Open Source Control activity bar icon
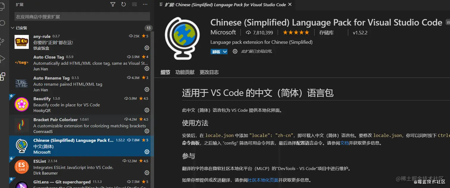The image size is (450, 188). [x=2, y=41]
